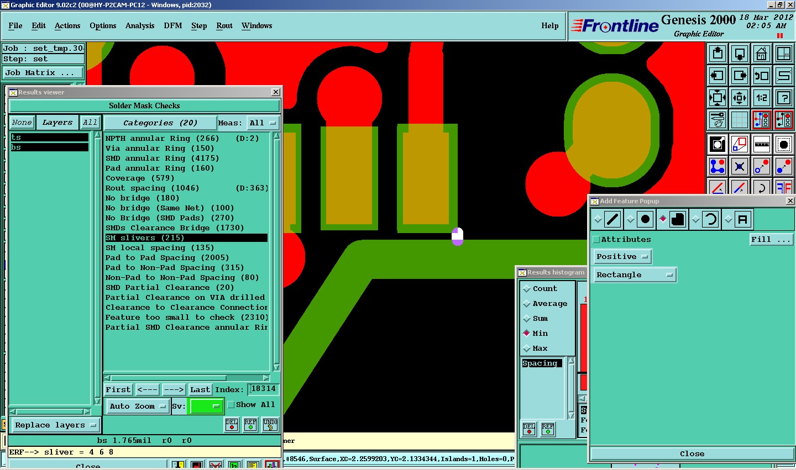This screenshot has height=470, width=796.
Task: Click REF icon in Results viewer
Action: [250, 424]
